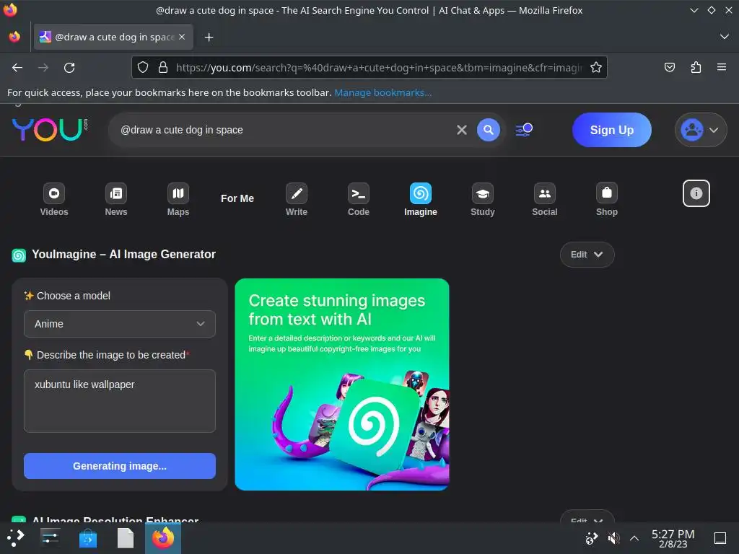Viewport: 739px width, 554px height.
Task: View site security padlock info
Action: click(x=163, y=67)
